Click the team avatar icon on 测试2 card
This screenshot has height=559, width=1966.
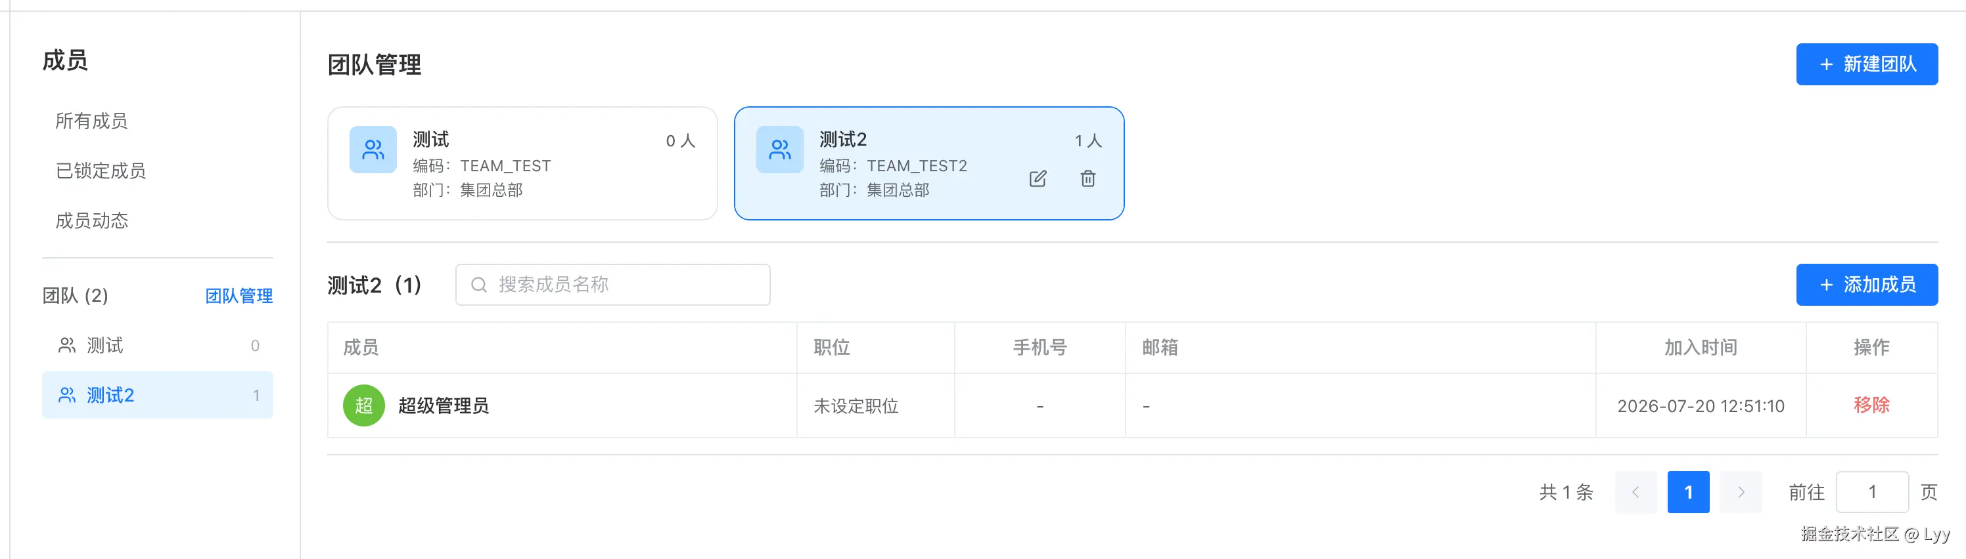coord(779,150)
